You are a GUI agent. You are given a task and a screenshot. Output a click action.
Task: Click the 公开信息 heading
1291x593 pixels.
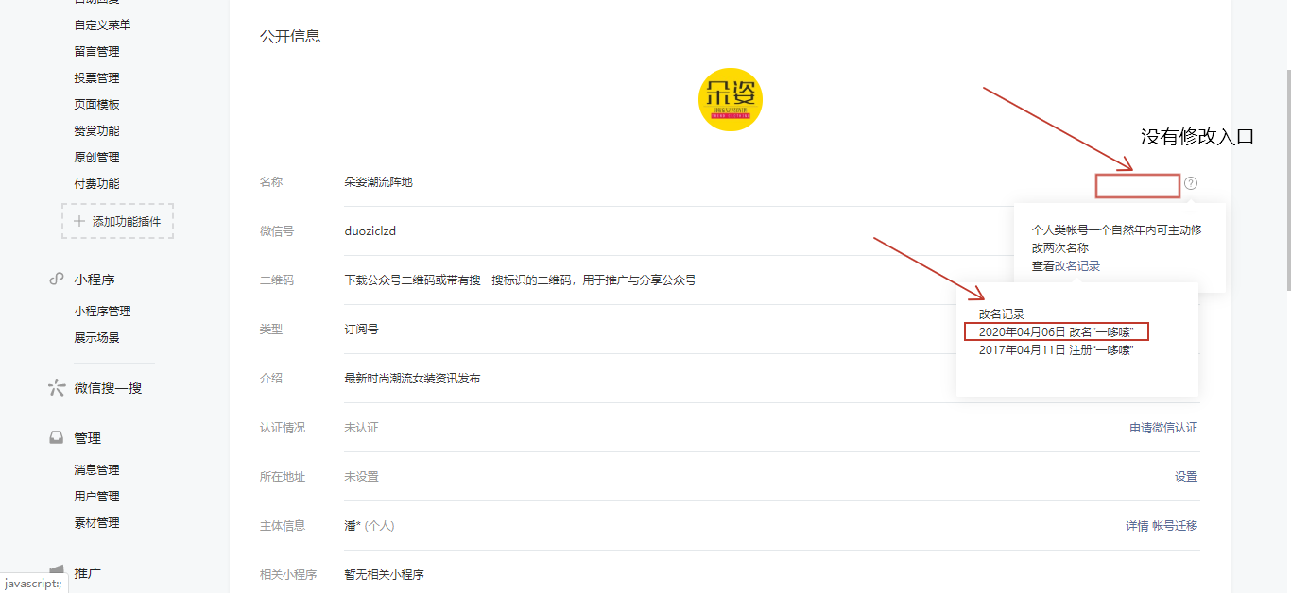tap(290, 37)
